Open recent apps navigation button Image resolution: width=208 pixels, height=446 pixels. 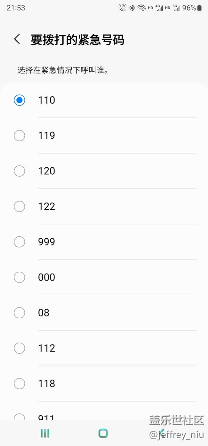tap(45, 434)
